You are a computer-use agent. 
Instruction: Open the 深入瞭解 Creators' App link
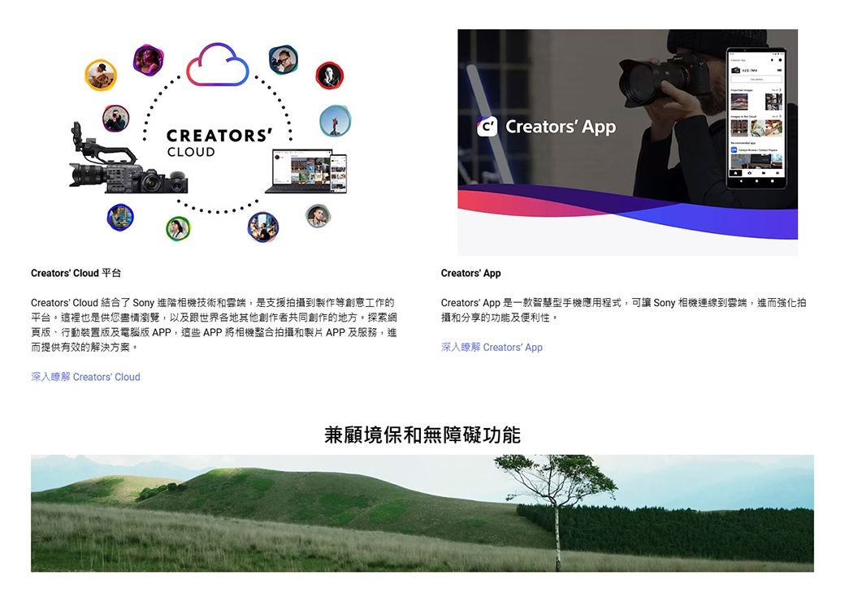[x=492, y=348]
